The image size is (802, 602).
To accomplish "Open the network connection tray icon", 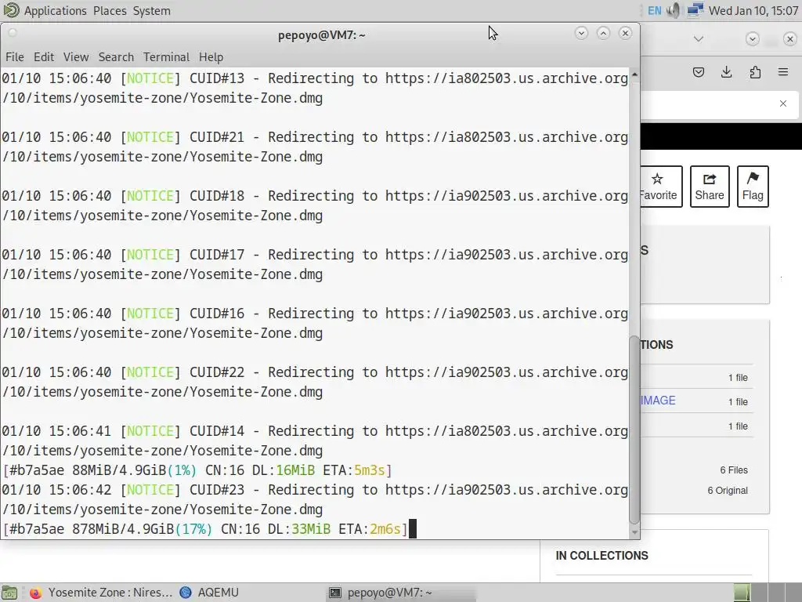I will pyautogui.click(x=695, y=10).
